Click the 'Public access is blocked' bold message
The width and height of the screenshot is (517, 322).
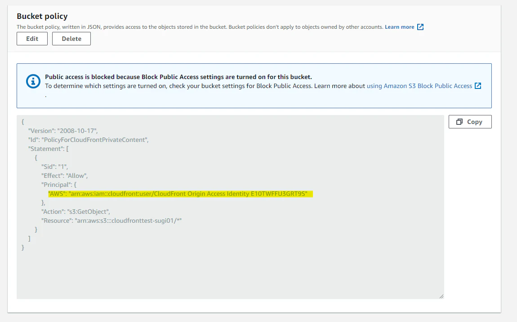pos(178,77)
